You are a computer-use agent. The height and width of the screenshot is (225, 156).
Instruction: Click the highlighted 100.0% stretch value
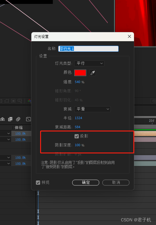[21, 134]
